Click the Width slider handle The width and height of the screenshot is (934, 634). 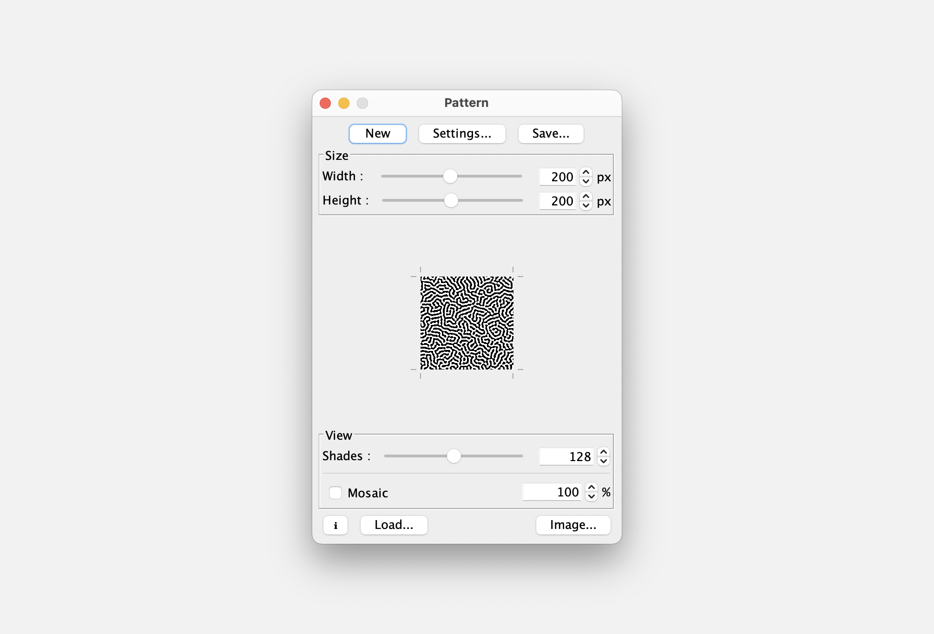pyautogui.click(x=450, y=176)
